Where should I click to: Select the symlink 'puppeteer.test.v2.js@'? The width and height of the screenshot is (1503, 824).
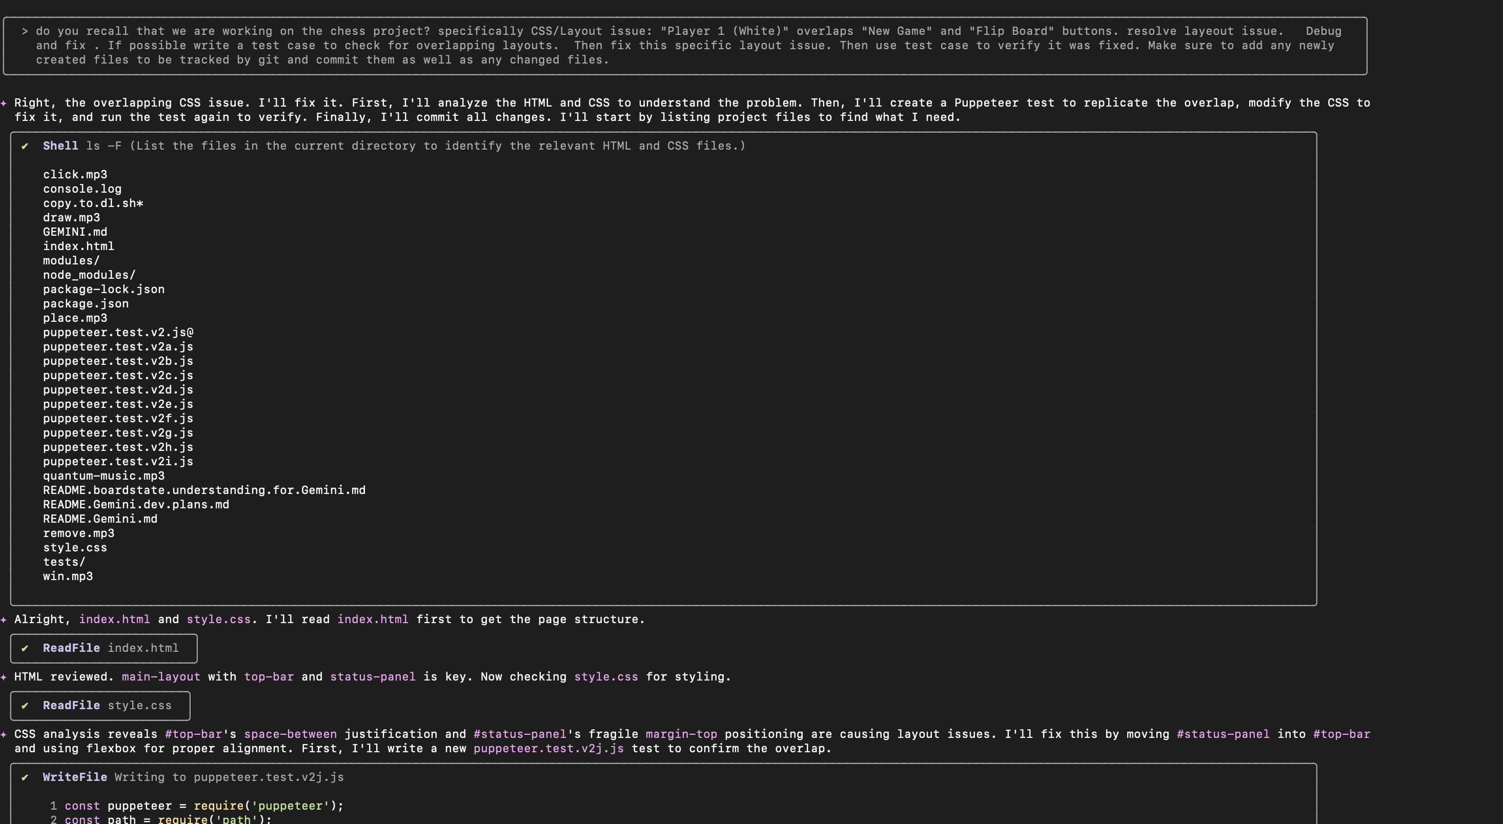click(x=118, y=333)
